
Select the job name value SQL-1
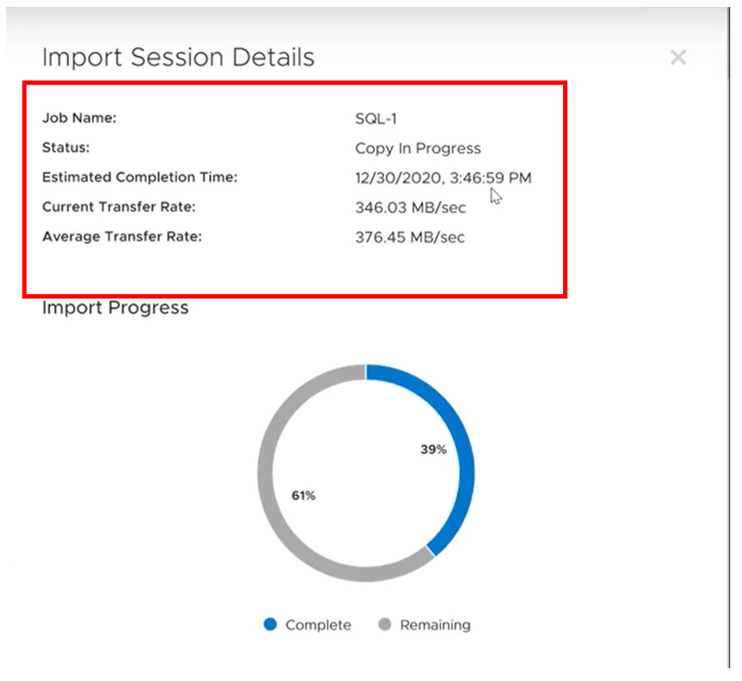tap(375, 119)
